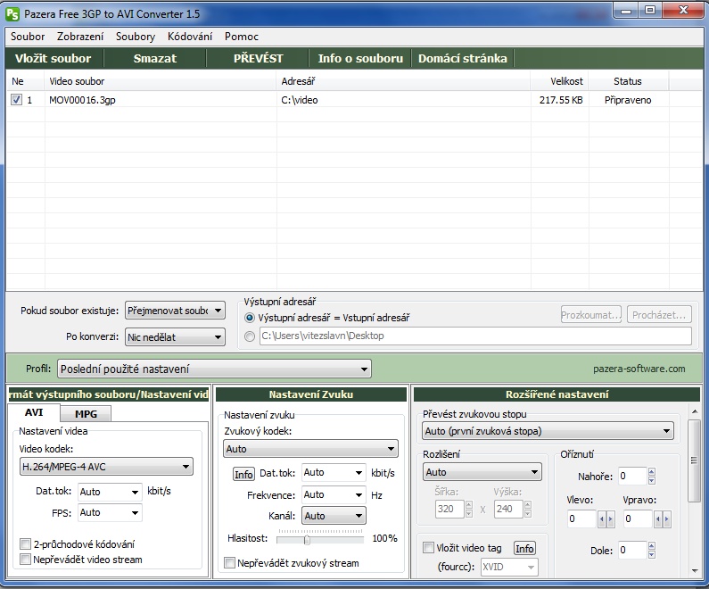
Task: Click Info button next to Dat.tok audio
Action: click(243, 474)
